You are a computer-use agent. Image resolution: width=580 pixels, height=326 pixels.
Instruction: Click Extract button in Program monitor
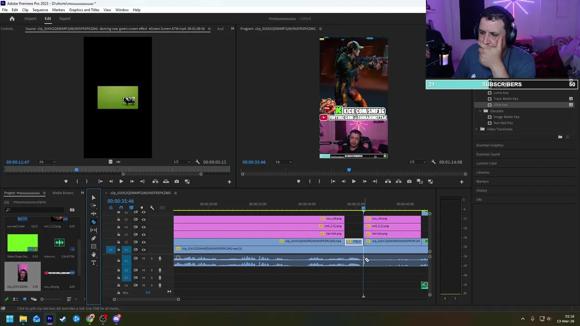click(398, 181)
